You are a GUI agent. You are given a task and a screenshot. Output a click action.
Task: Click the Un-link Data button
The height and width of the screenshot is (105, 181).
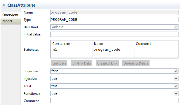82,63
